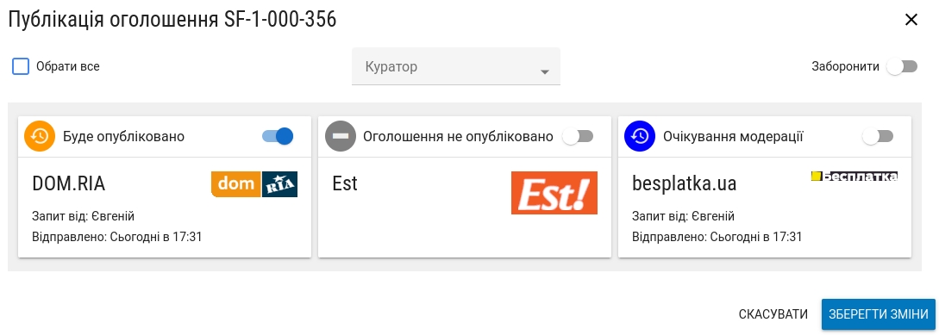Click the Бесплатка logo
This screenshot has height=335, width=939.
point(854,176)
